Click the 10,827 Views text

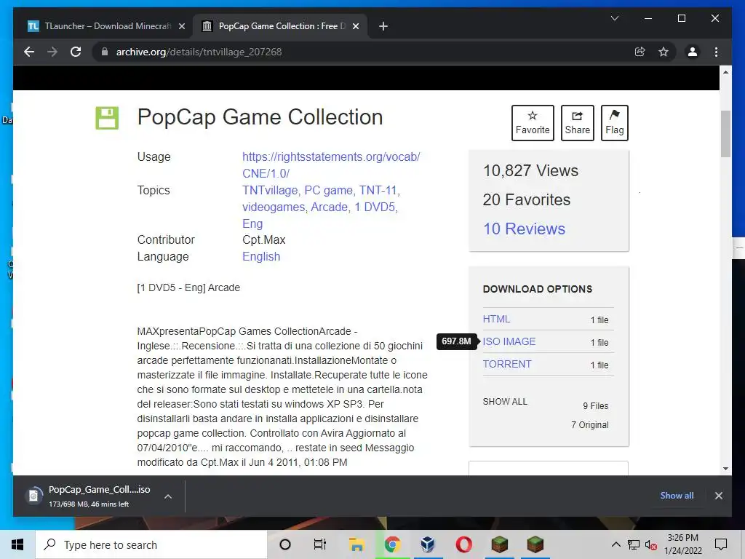[x=530, y=170]
